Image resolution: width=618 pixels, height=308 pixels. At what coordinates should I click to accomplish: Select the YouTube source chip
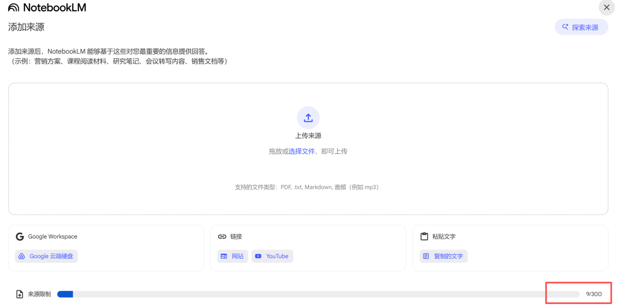tap(272, 256)
